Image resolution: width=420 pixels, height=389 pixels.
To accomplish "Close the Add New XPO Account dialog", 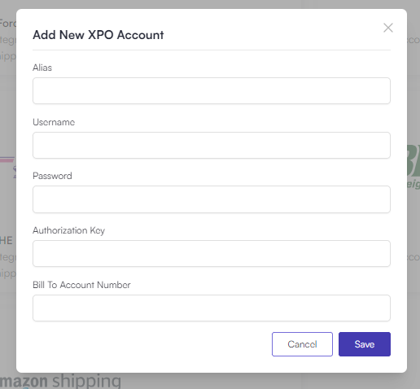I will pos(388,28).
